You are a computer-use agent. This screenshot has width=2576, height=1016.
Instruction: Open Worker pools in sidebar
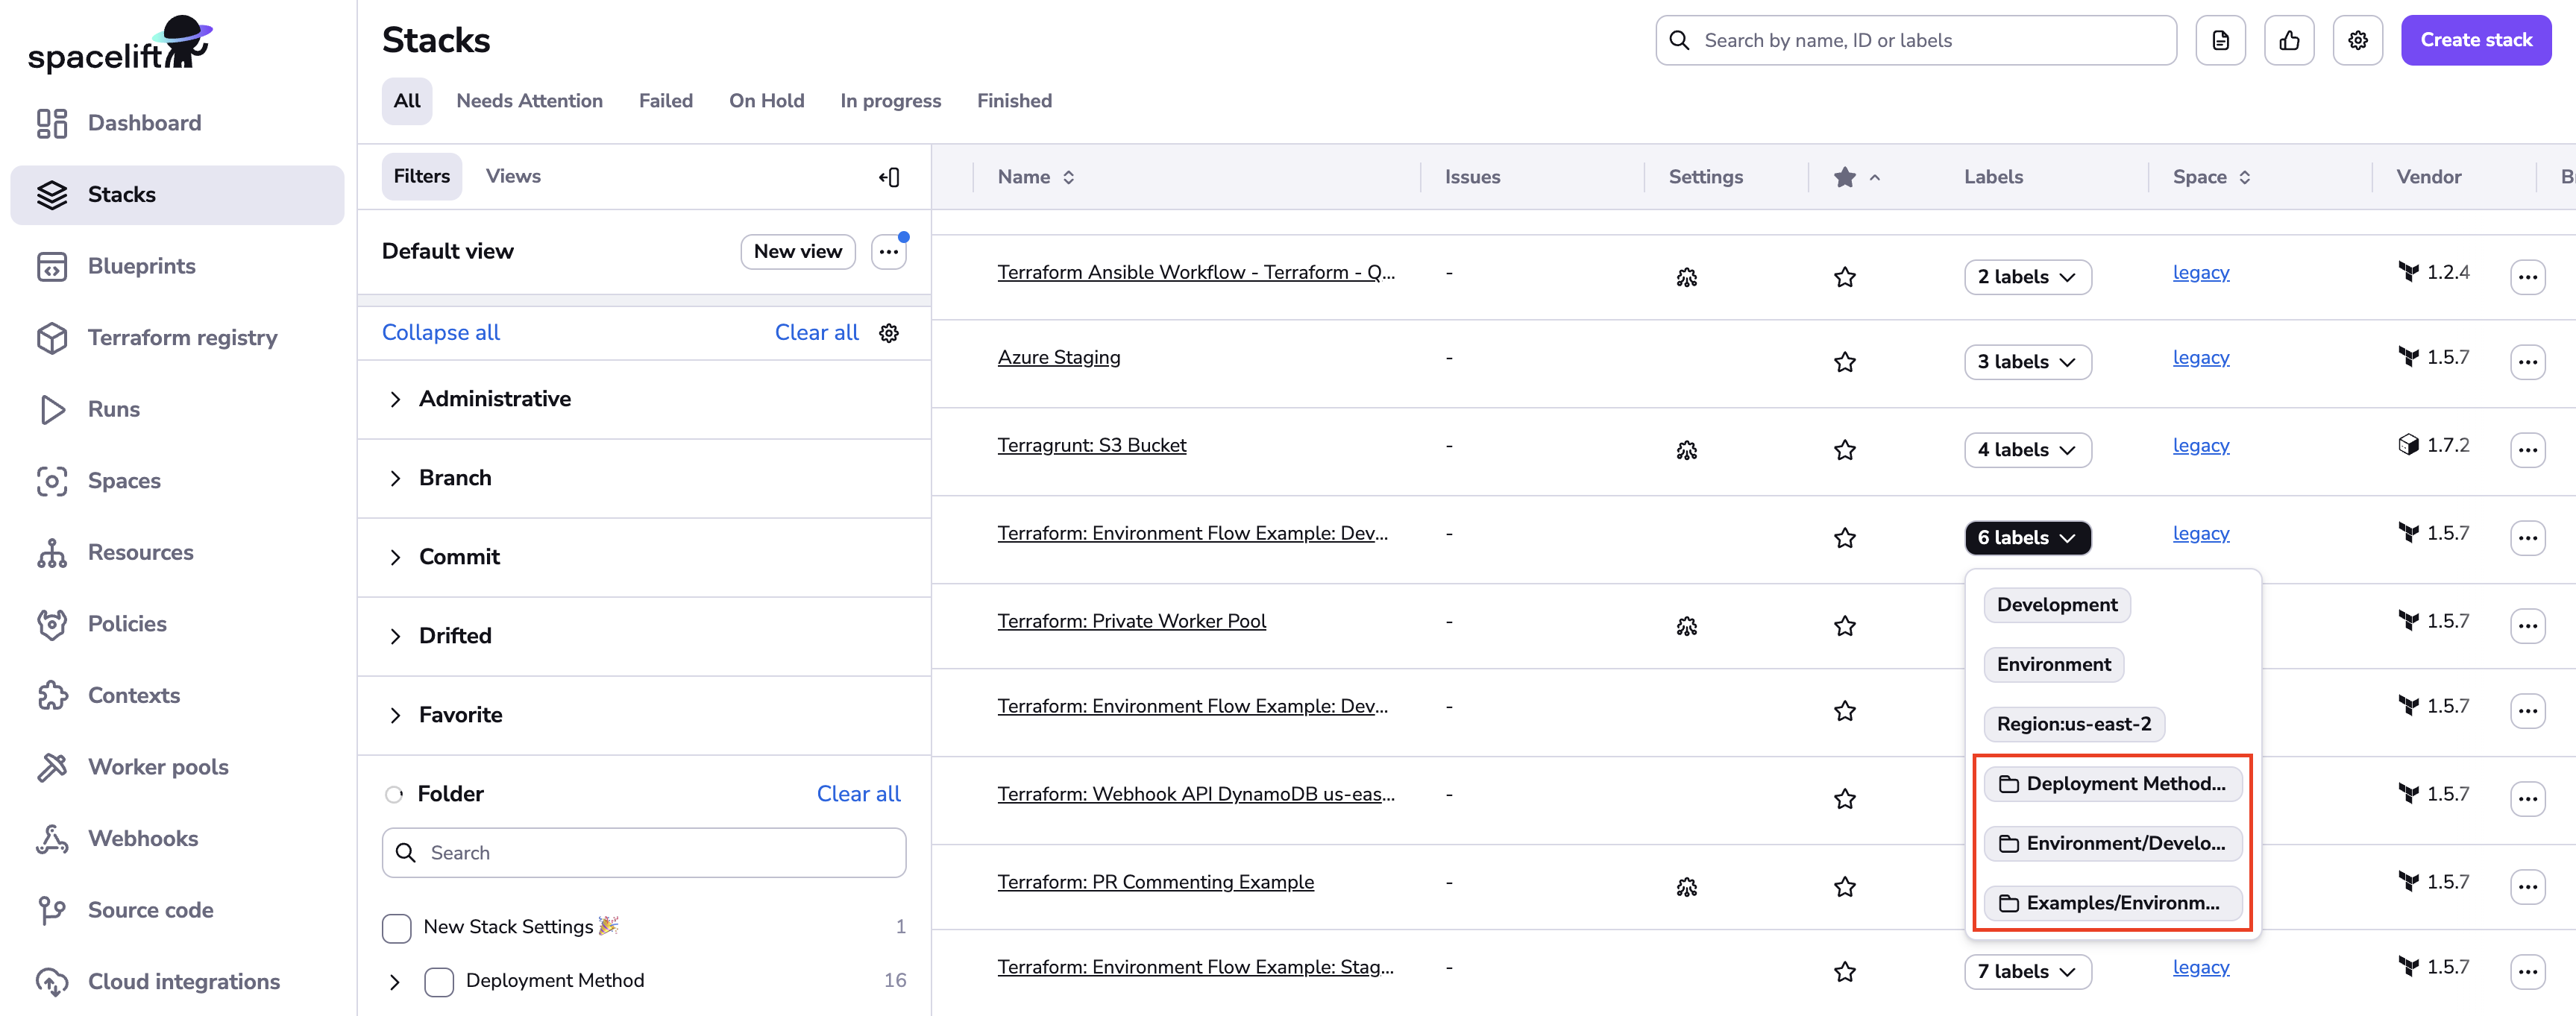[x=158, y=766]
